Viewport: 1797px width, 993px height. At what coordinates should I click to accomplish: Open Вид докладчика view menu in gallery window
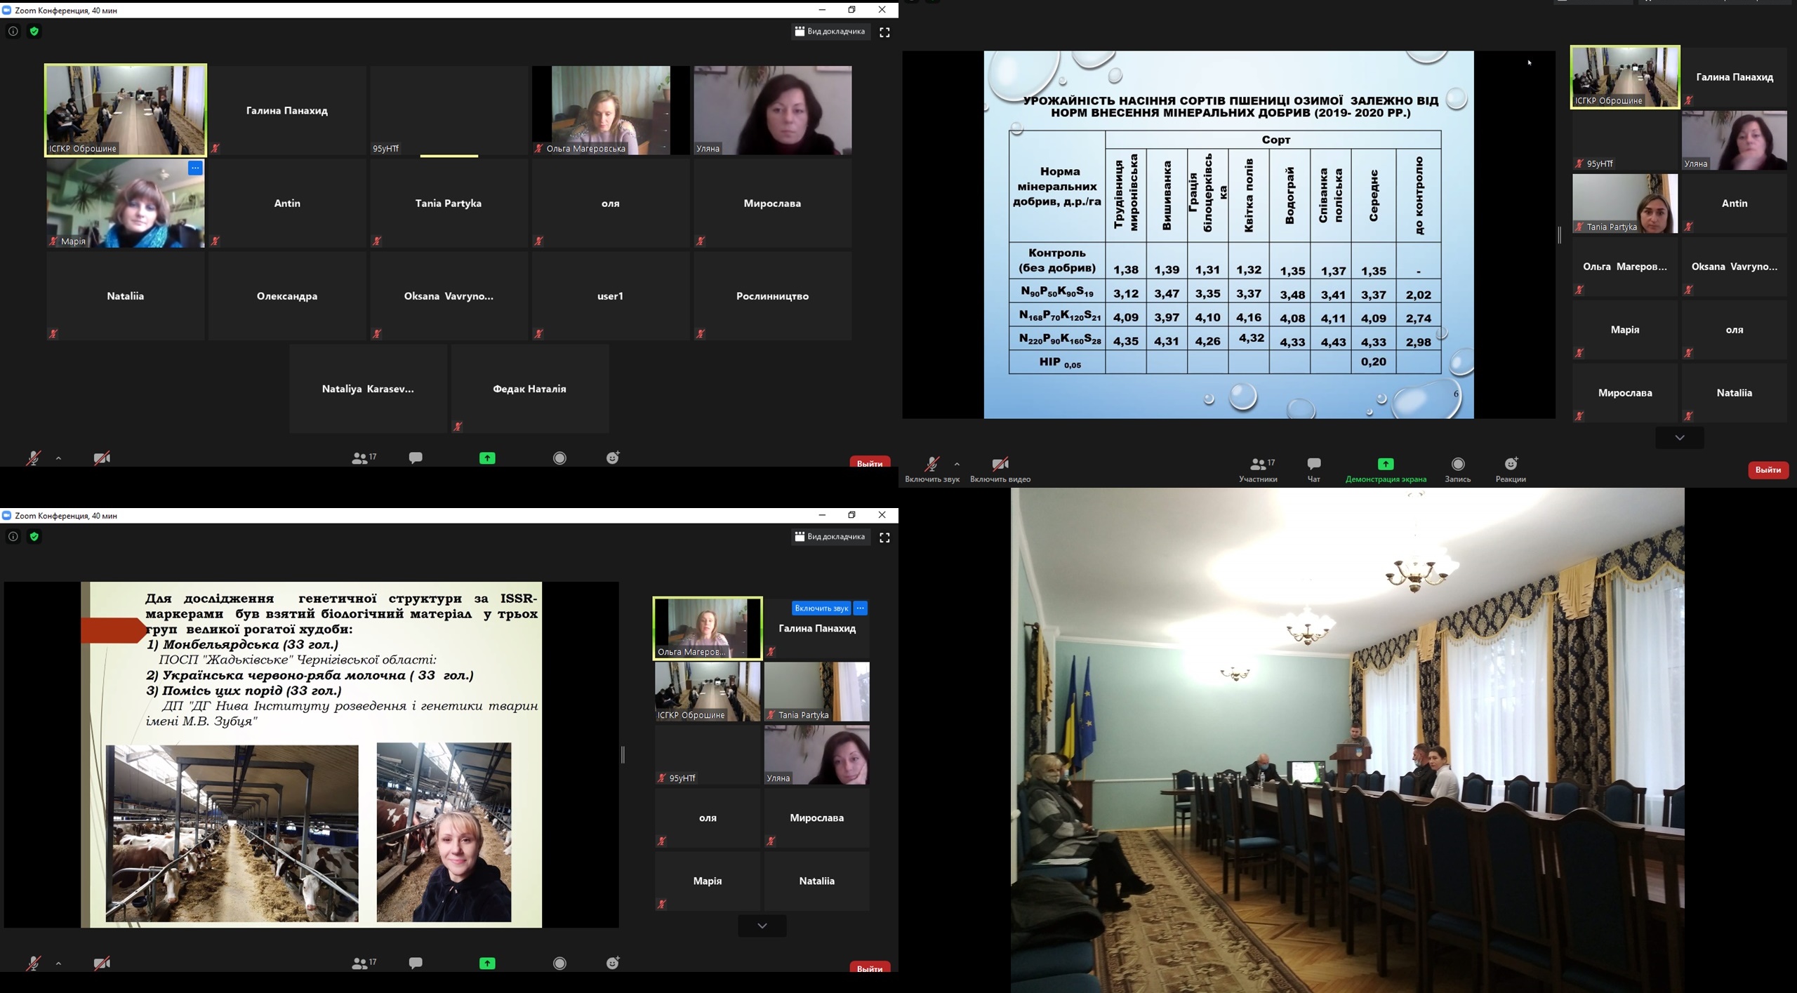click(830, 32)
